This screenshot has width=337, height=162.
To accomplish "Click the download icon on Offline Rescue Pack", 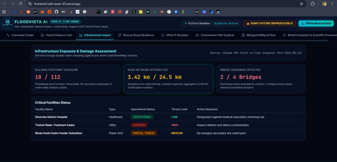I will point(303,23).
